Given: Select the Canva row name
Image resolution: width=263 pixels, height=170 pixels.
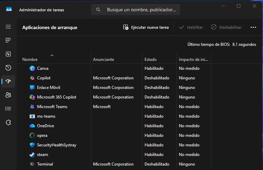Looking at the screenshot, I should click(x=43, y=68).
